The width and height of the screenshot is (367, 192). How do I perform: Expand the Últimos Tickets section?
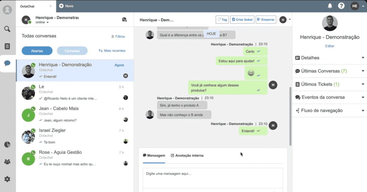pyautogui.click(x=330, y=84)
